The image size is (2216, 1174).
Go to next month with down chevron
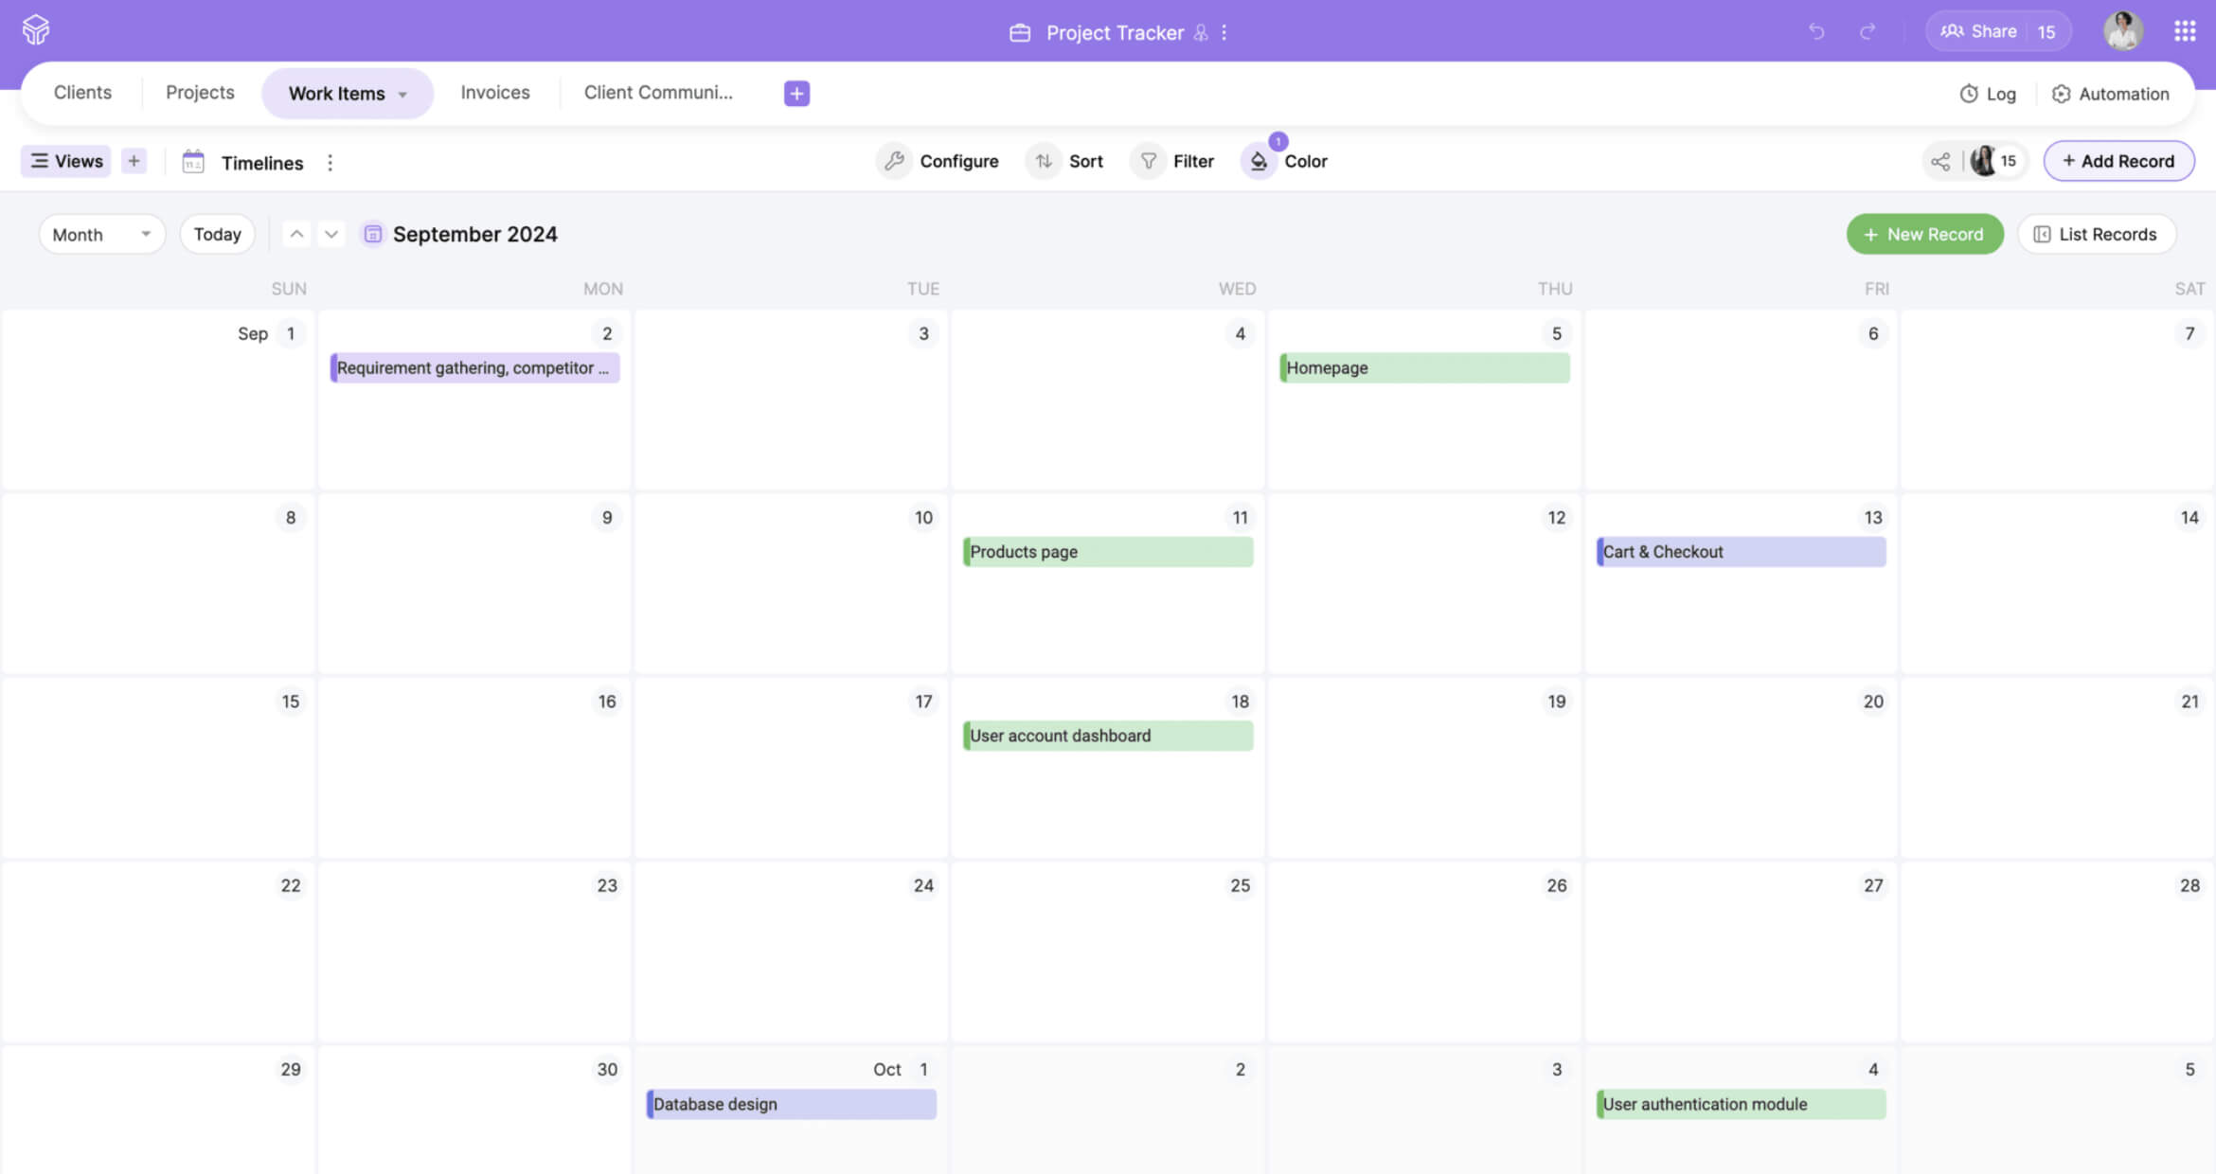[331, 234]
